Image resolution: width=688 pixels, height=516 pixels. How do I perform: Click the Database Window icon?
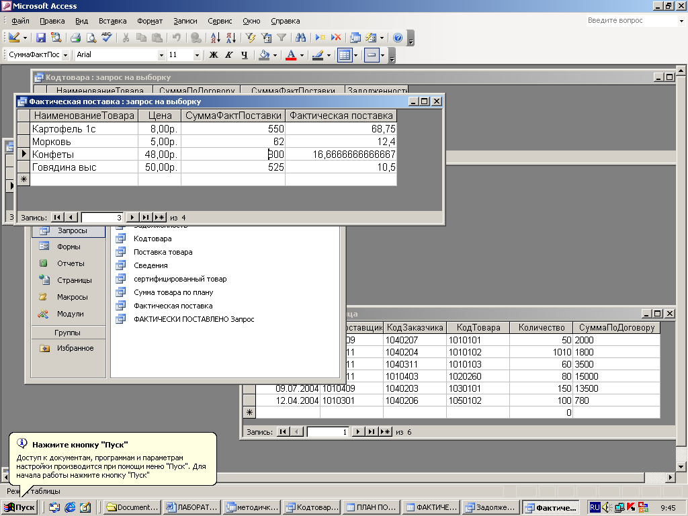coord(355,38)
